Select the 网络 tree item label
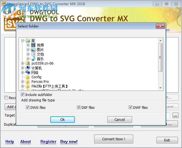182x148 pixels. point(35,73)
